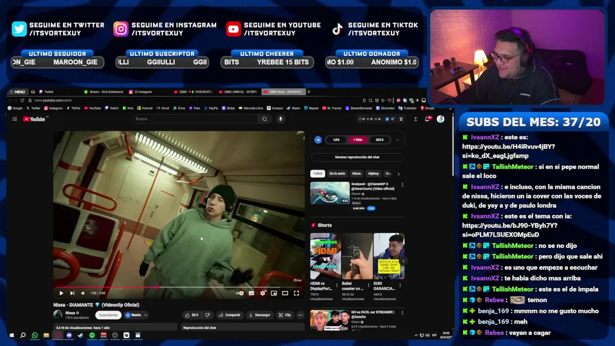
Task: Open Windows Start menu
Action: tap(12, 335)
